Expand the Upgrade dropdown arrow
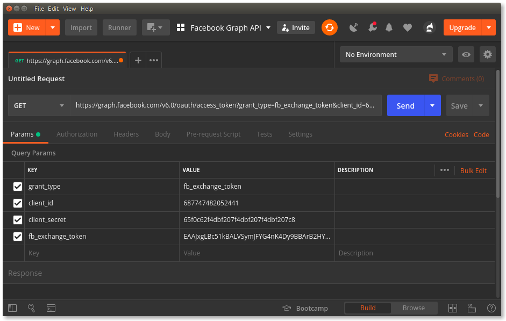The width and height of the screenshot is (506, 321). [x=489, y=27]
